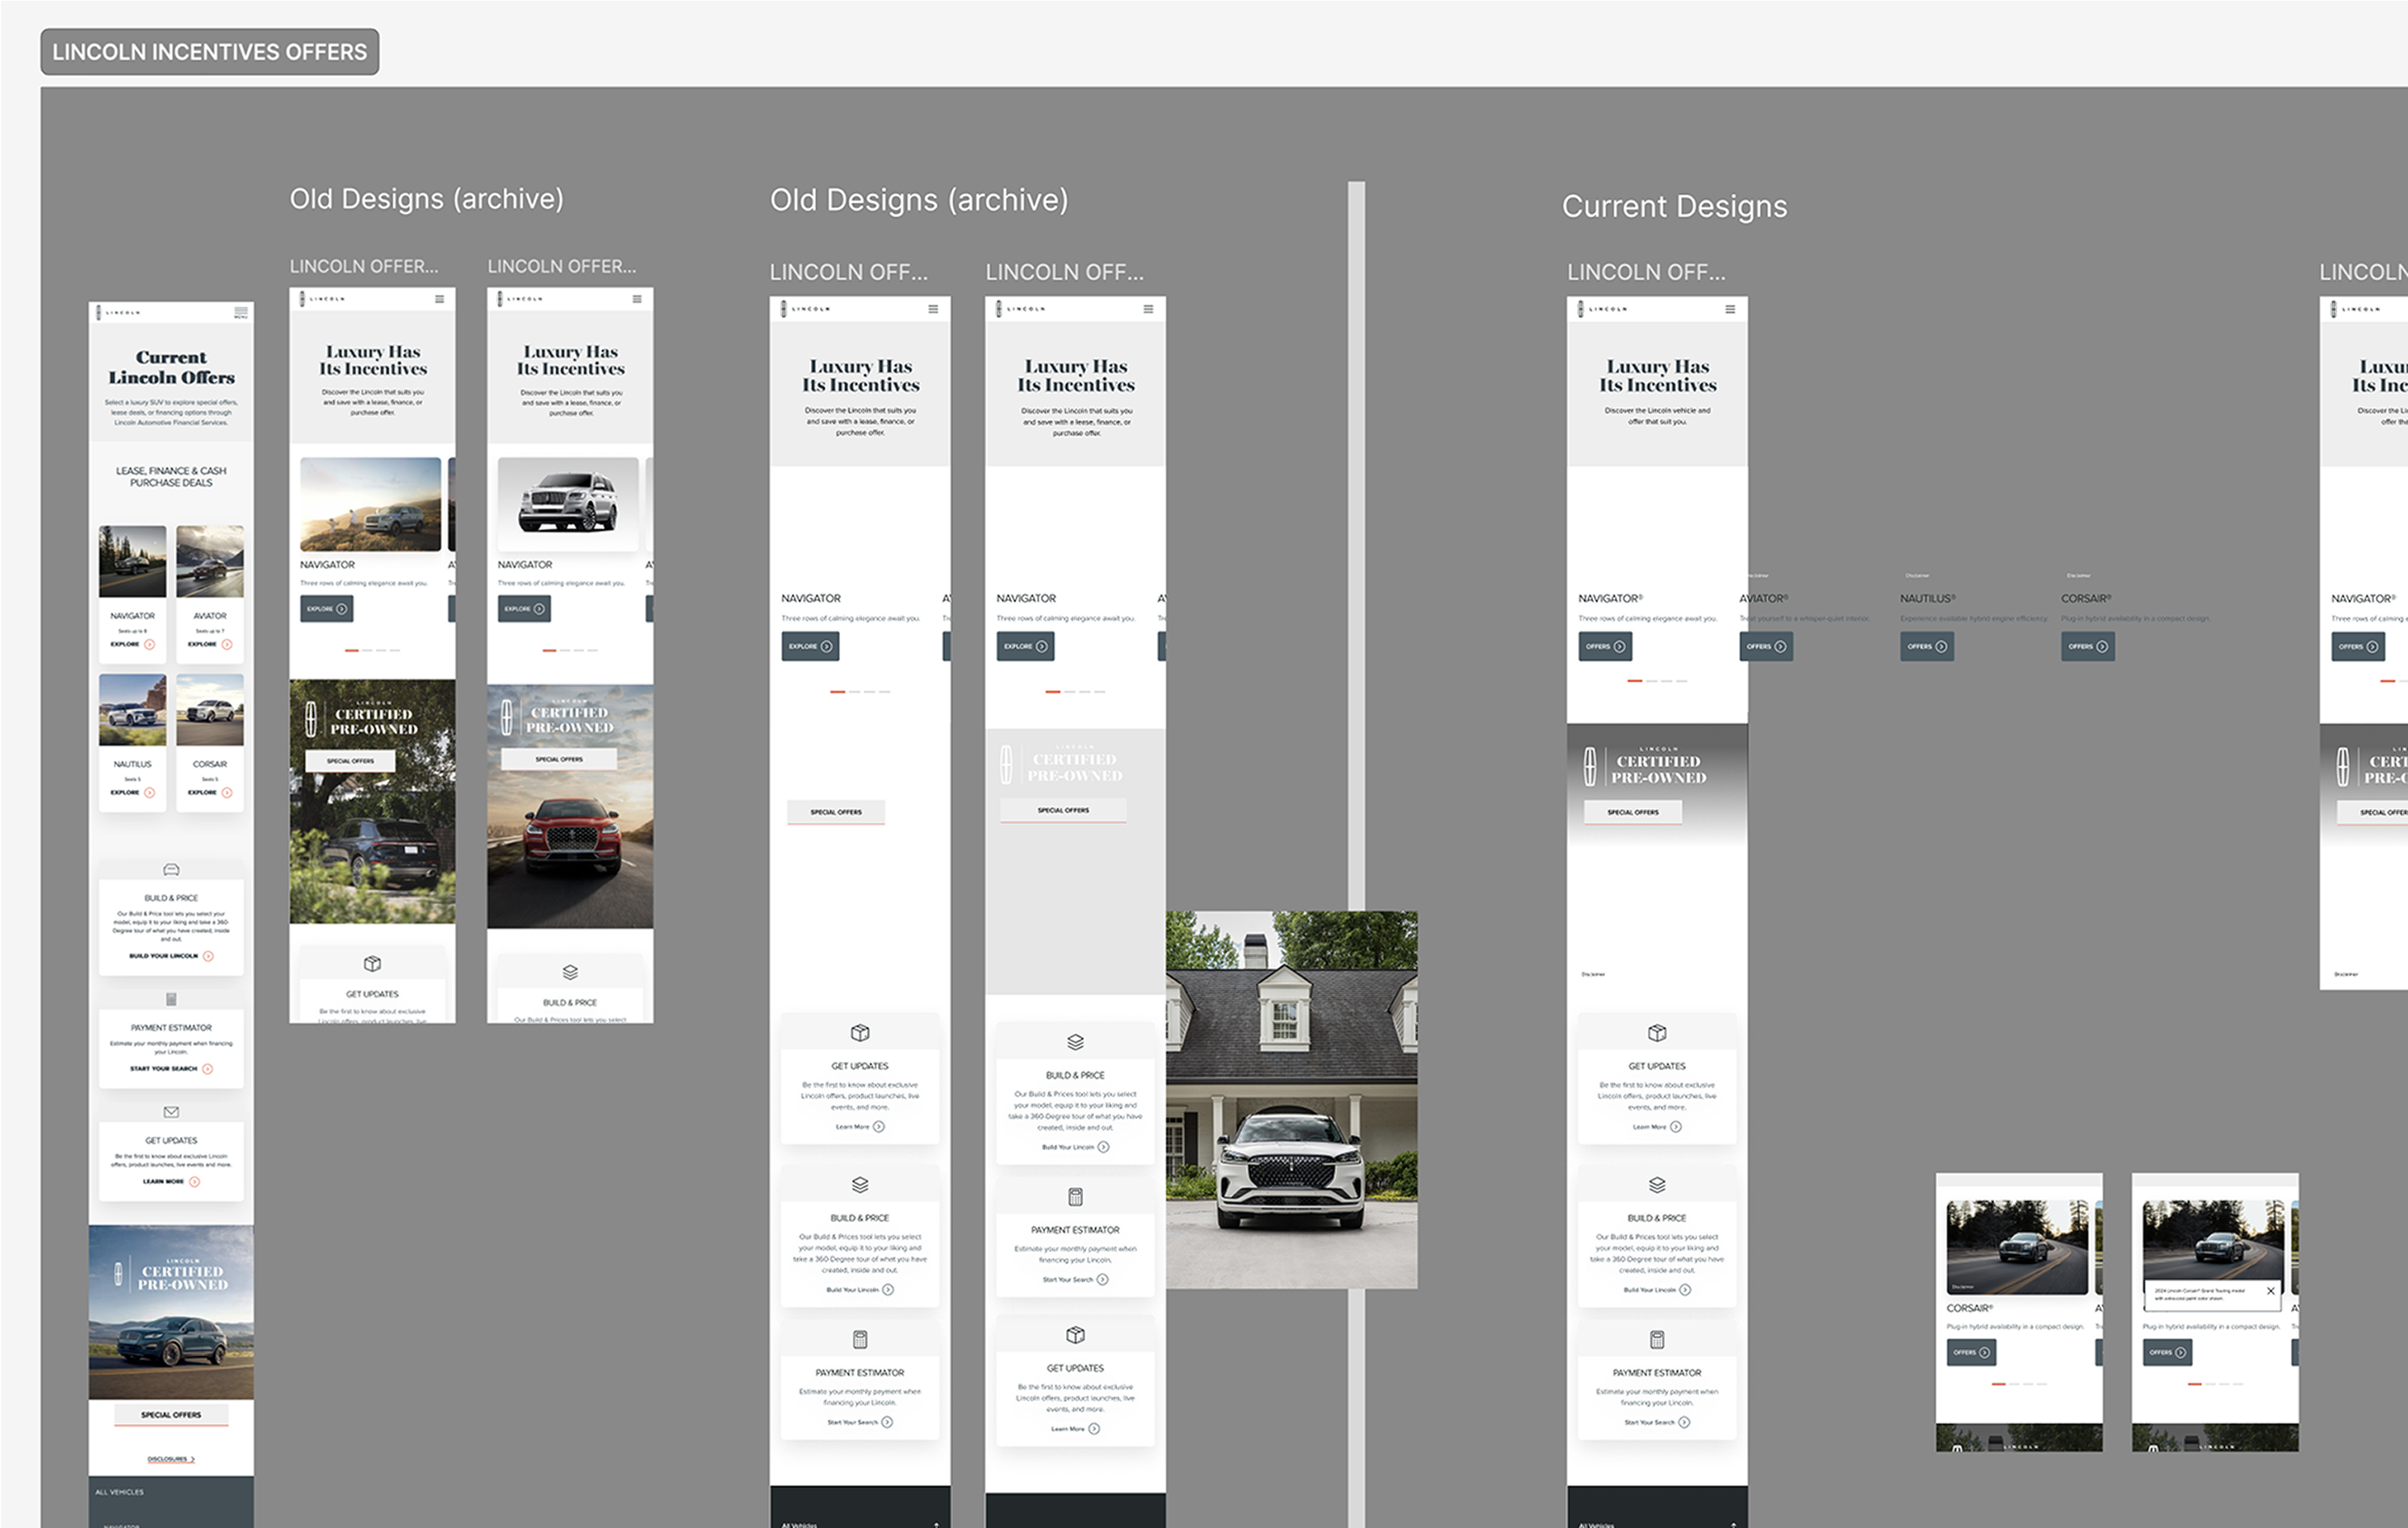
Task: Select the Current Designs heading text
Action: (x=1674, y=206)
